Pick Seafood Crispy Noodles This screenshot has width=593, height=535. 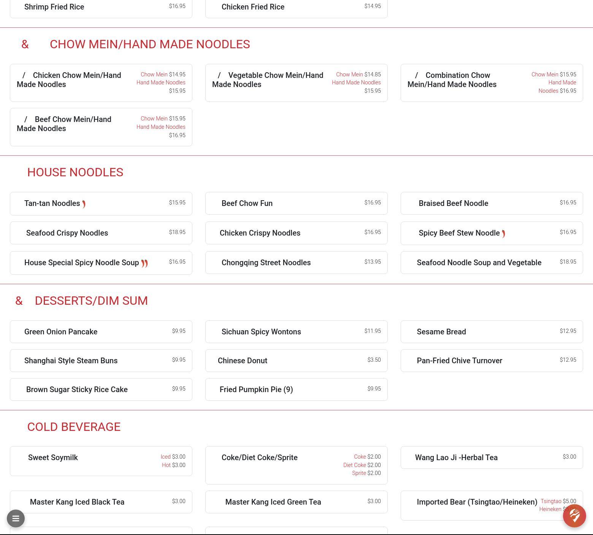[x=101, y=233]
